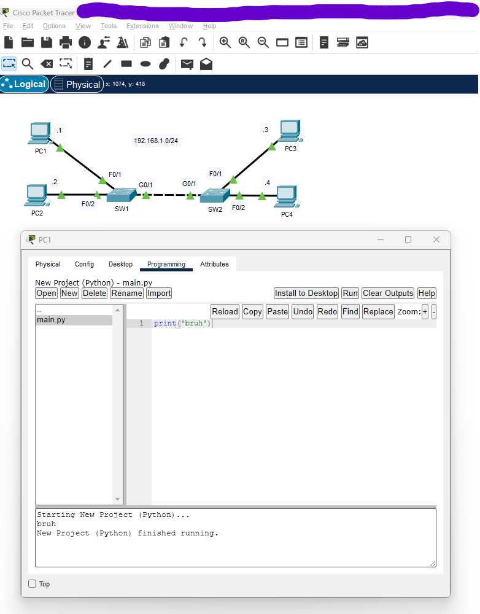Select the Delete tool icon
Screen dimensions: 480x614
point(47,63)
